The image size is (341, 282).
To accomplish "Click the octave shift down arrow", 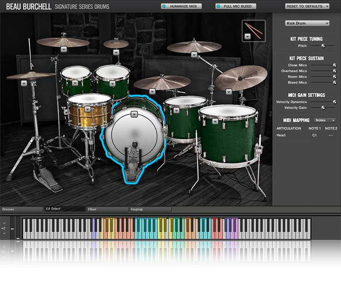I will point(4,233).
